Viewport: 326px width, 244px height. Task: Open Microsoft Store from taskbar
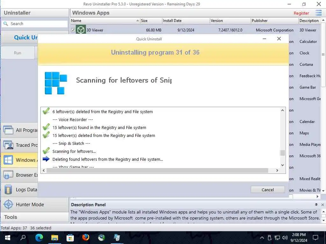[x=70, y=238]
